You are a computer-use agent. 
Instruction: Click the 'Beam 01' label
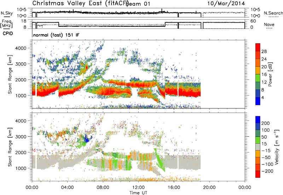138,4
